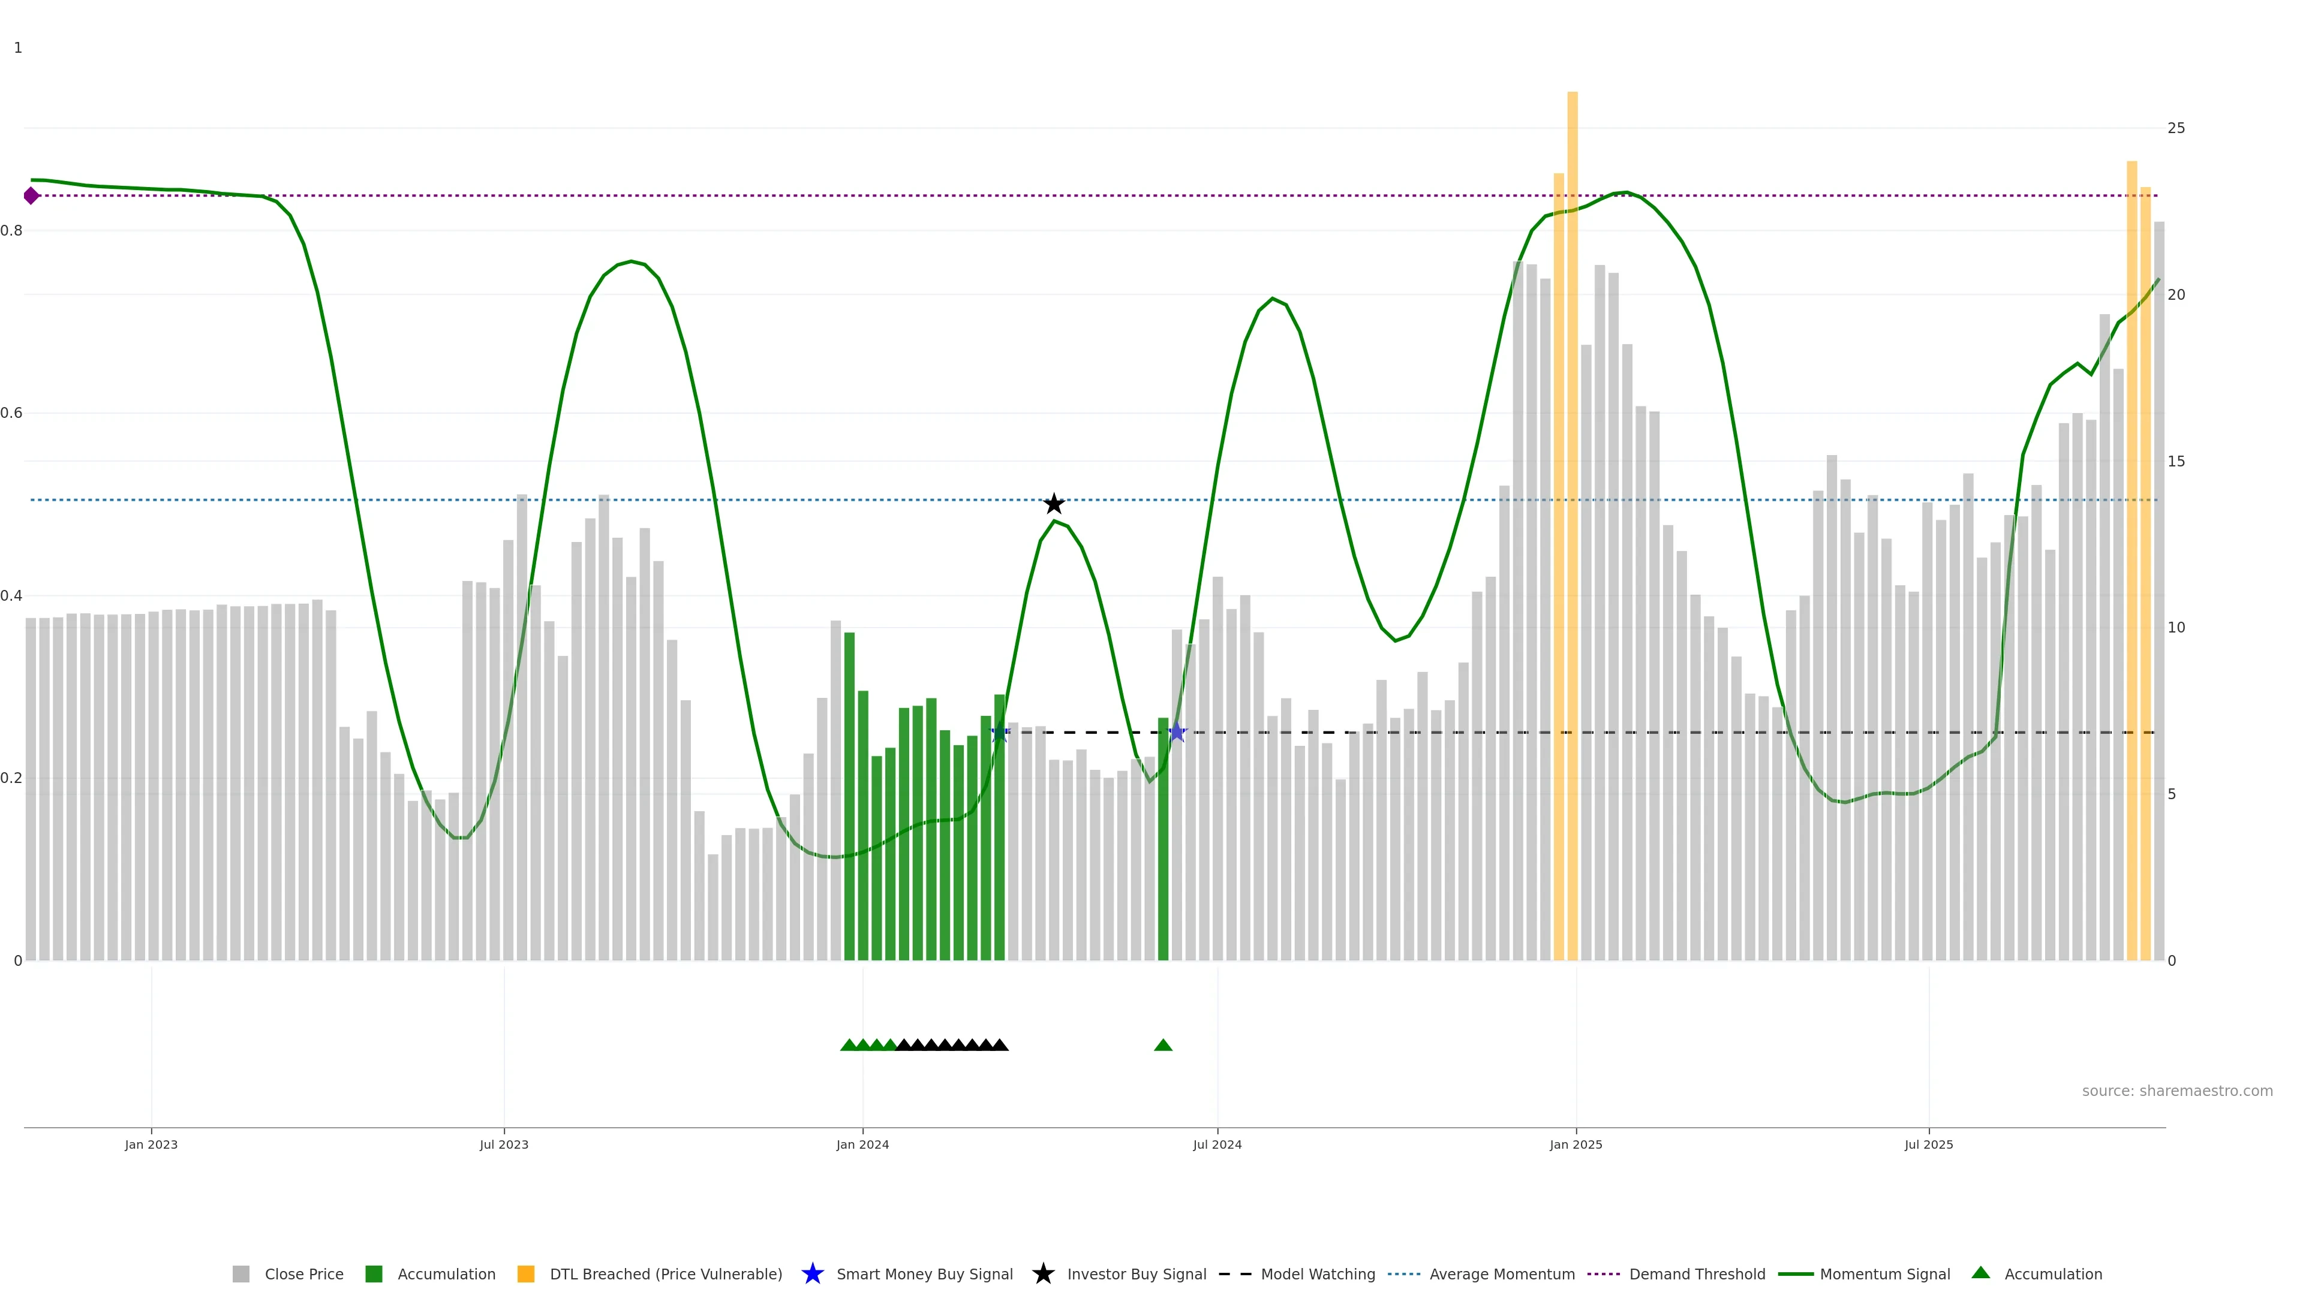Click the gray Close Price legend swatch
Viewport: 2303px width, 1295px height.
click(240, 1273)
